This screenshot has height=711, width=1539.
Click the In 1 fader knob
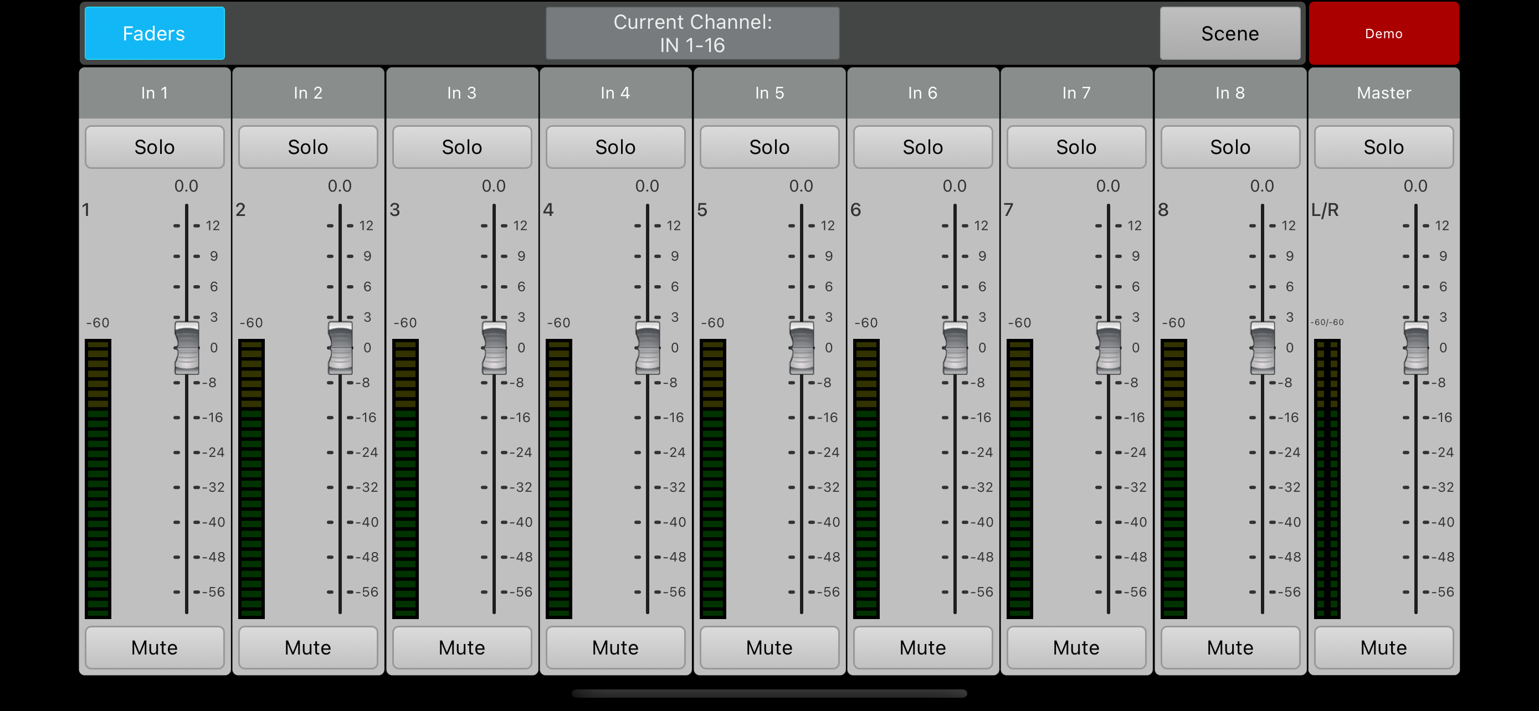tap(187, 348)
